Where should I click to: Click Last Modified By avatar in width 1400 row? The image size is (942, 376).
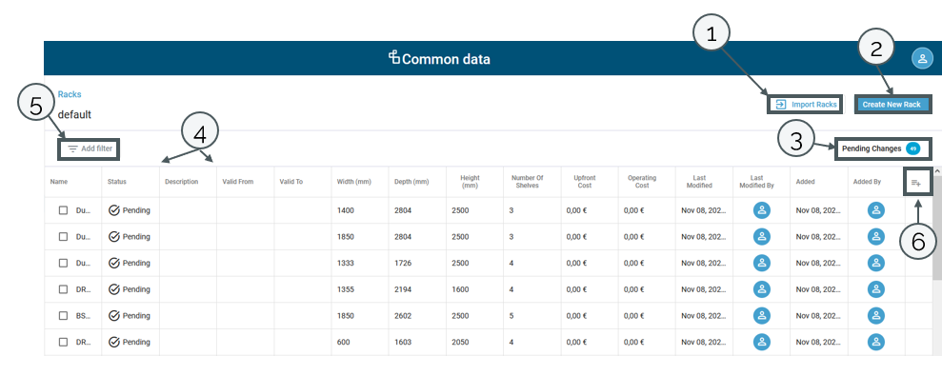point(762,210)
